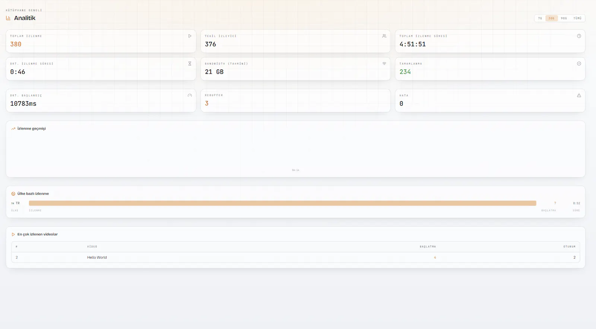Click the TR country progress bar
This screenshot has height=329, width=596.
282,203
